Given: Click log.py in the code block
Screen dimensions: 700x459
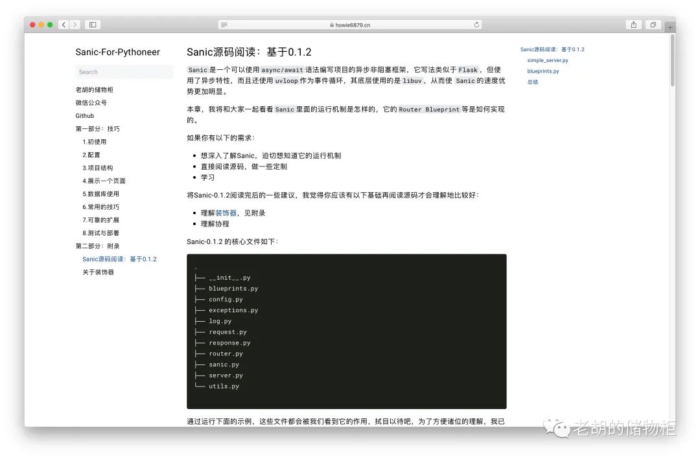Looking at the screenshot, I should (x=220, y=321).
